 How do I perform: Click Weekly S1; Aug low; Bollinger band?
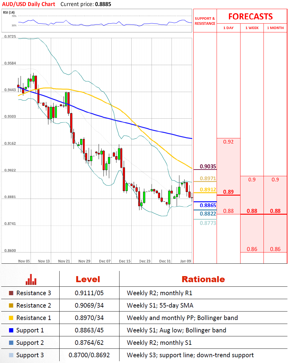click(176, 330)
